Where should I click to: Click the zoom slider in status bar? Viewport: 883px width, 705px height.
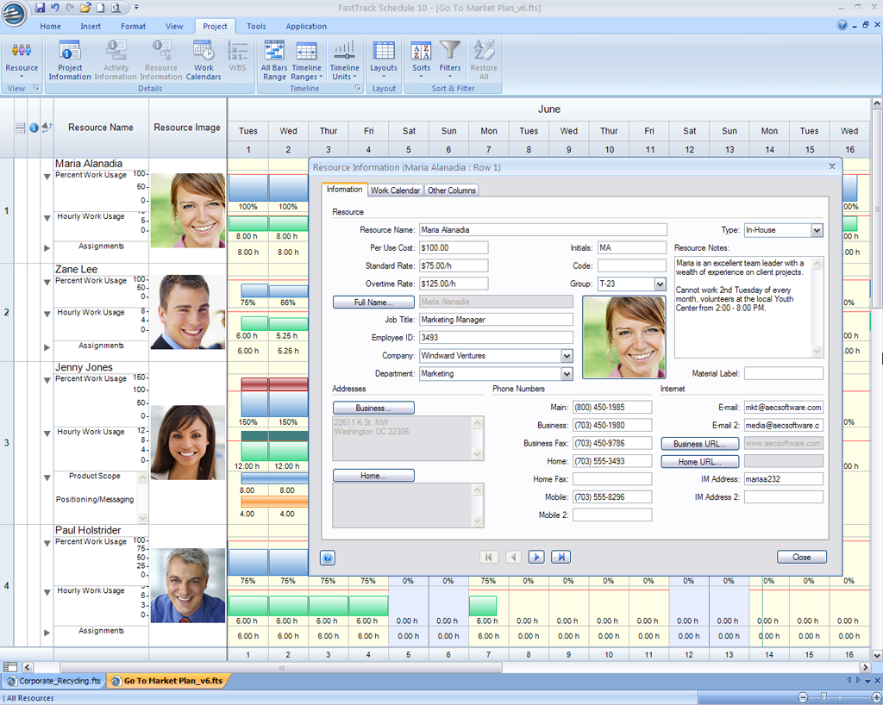(824, 696)
